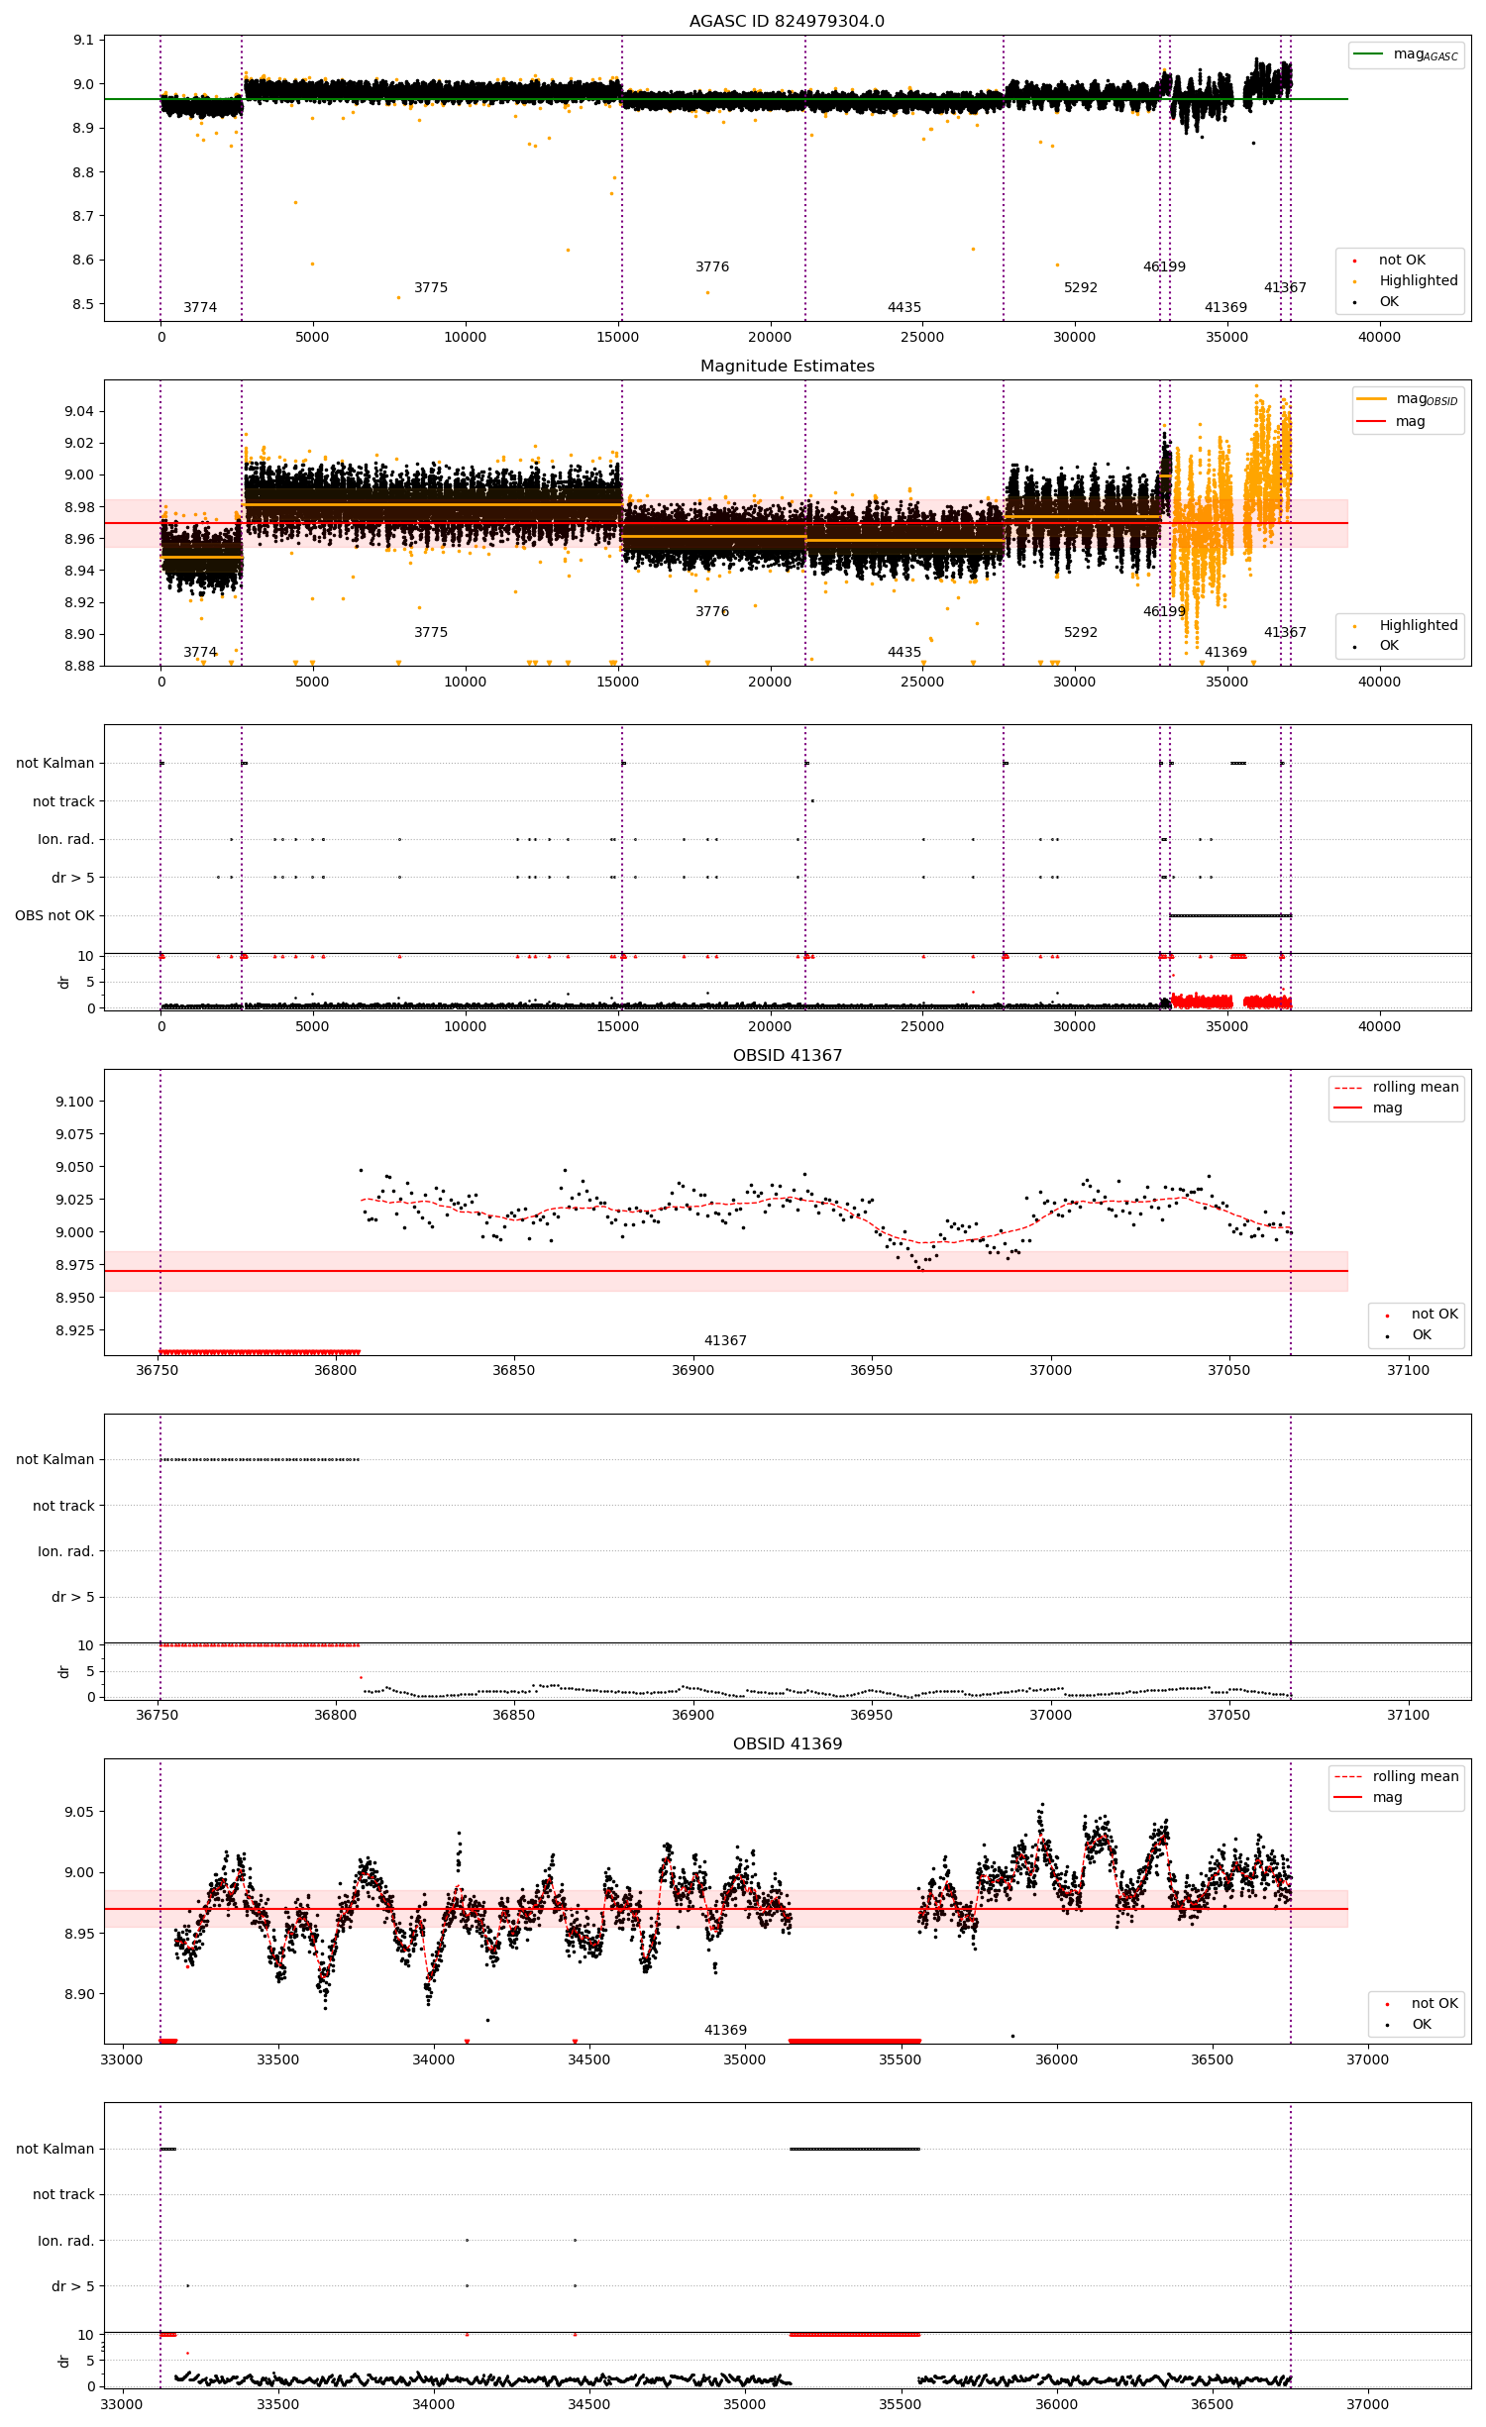1486x2427 pixels.
Task: Click the '3776' label in the AGASC ID plot
Action: point(712,266)
